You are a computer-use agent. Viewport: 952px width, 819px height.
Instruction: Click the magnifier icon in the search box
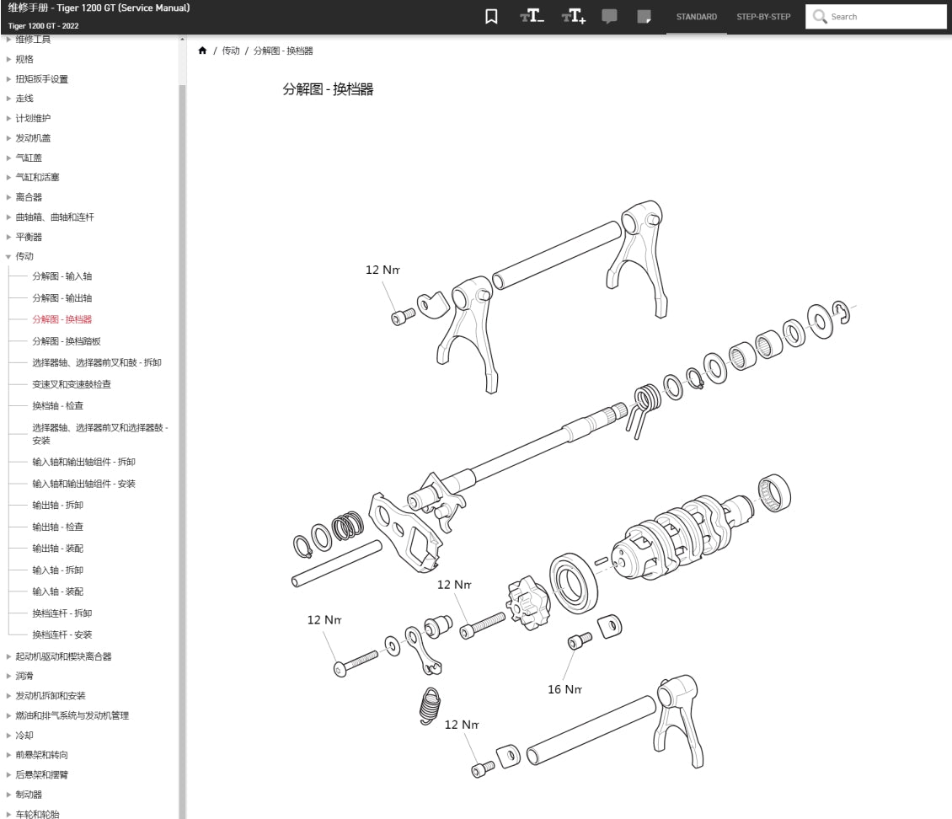(x=819, y=16)
